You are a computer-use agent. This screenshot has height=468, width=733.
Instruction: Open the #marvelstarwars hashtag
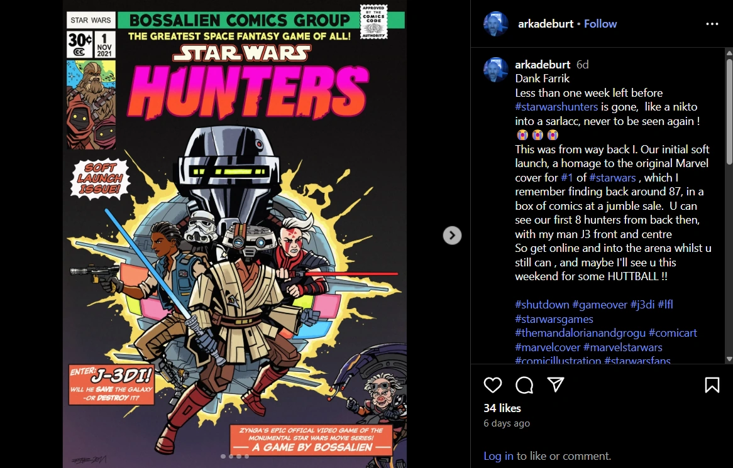[x=623, y=347]
